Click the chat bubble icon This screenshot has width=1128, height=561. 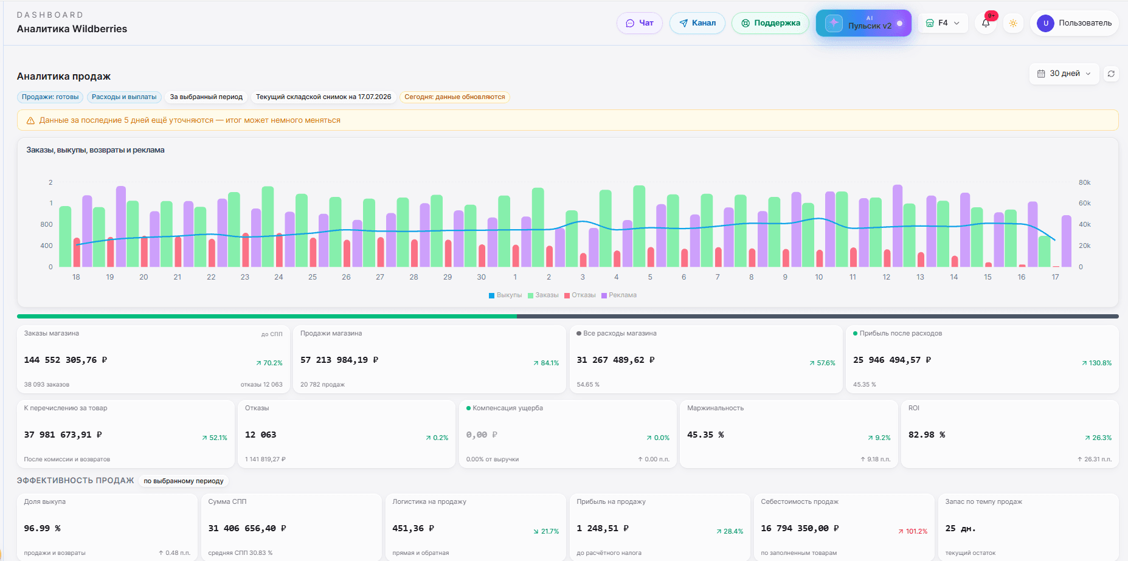(630, 23)
